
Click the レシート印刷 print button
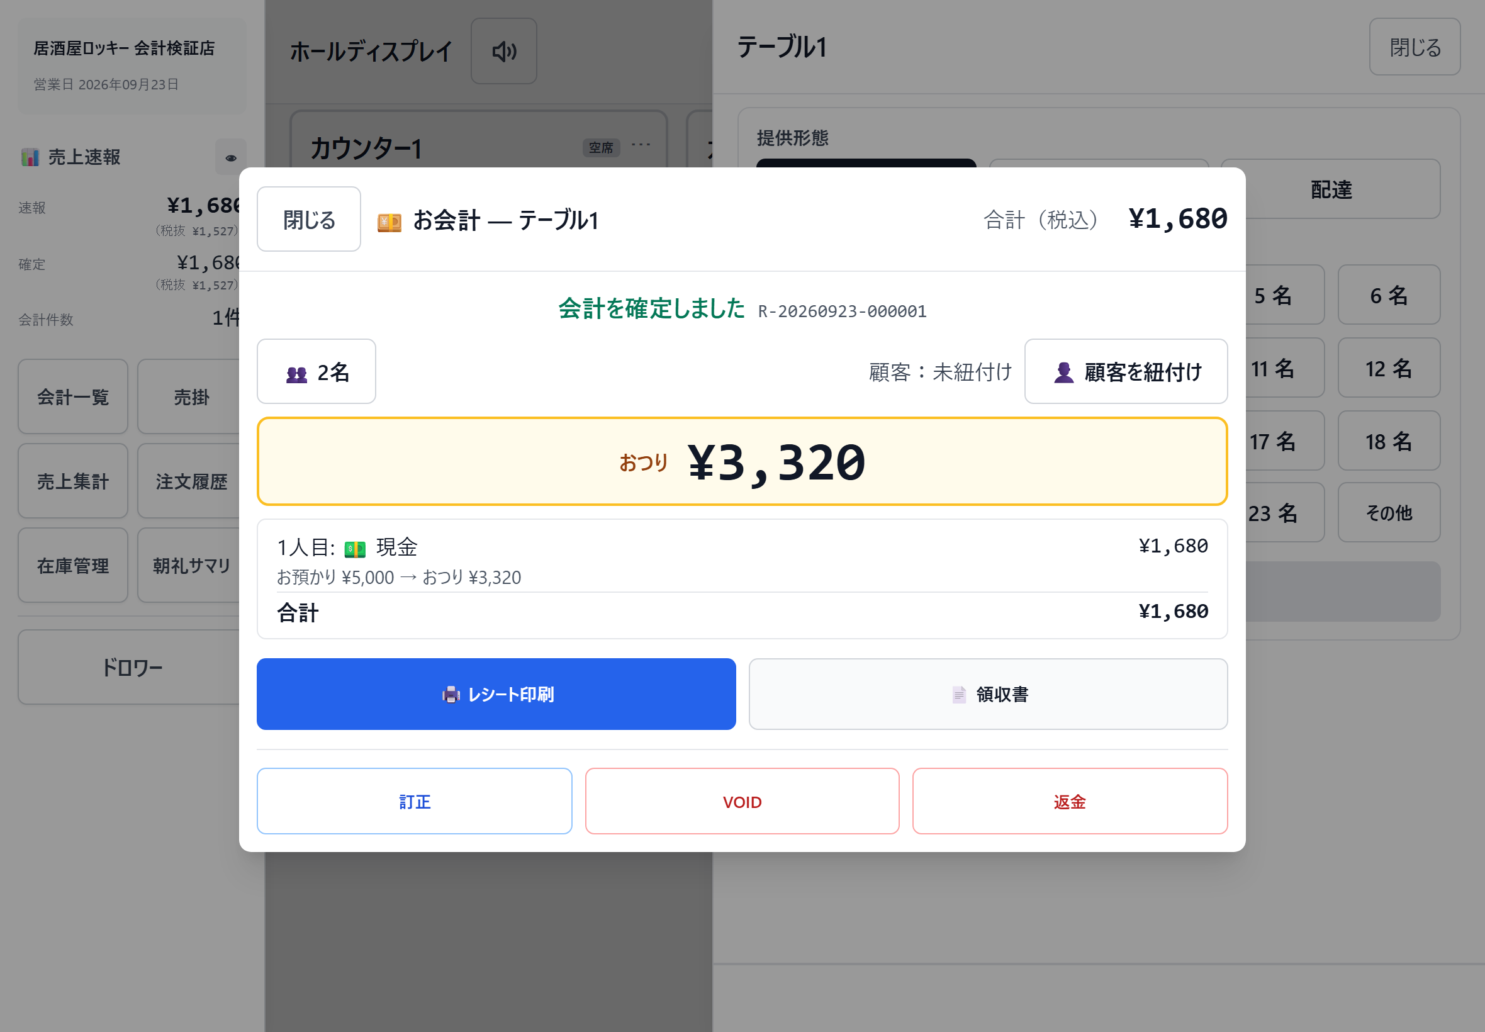click(496, 694)
